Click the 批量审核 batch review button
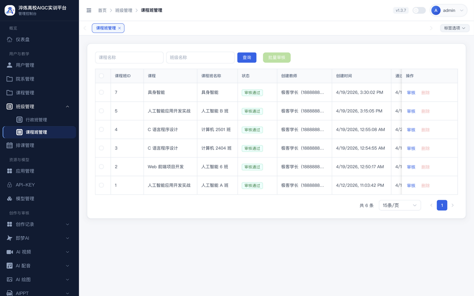 click(277, 58)
